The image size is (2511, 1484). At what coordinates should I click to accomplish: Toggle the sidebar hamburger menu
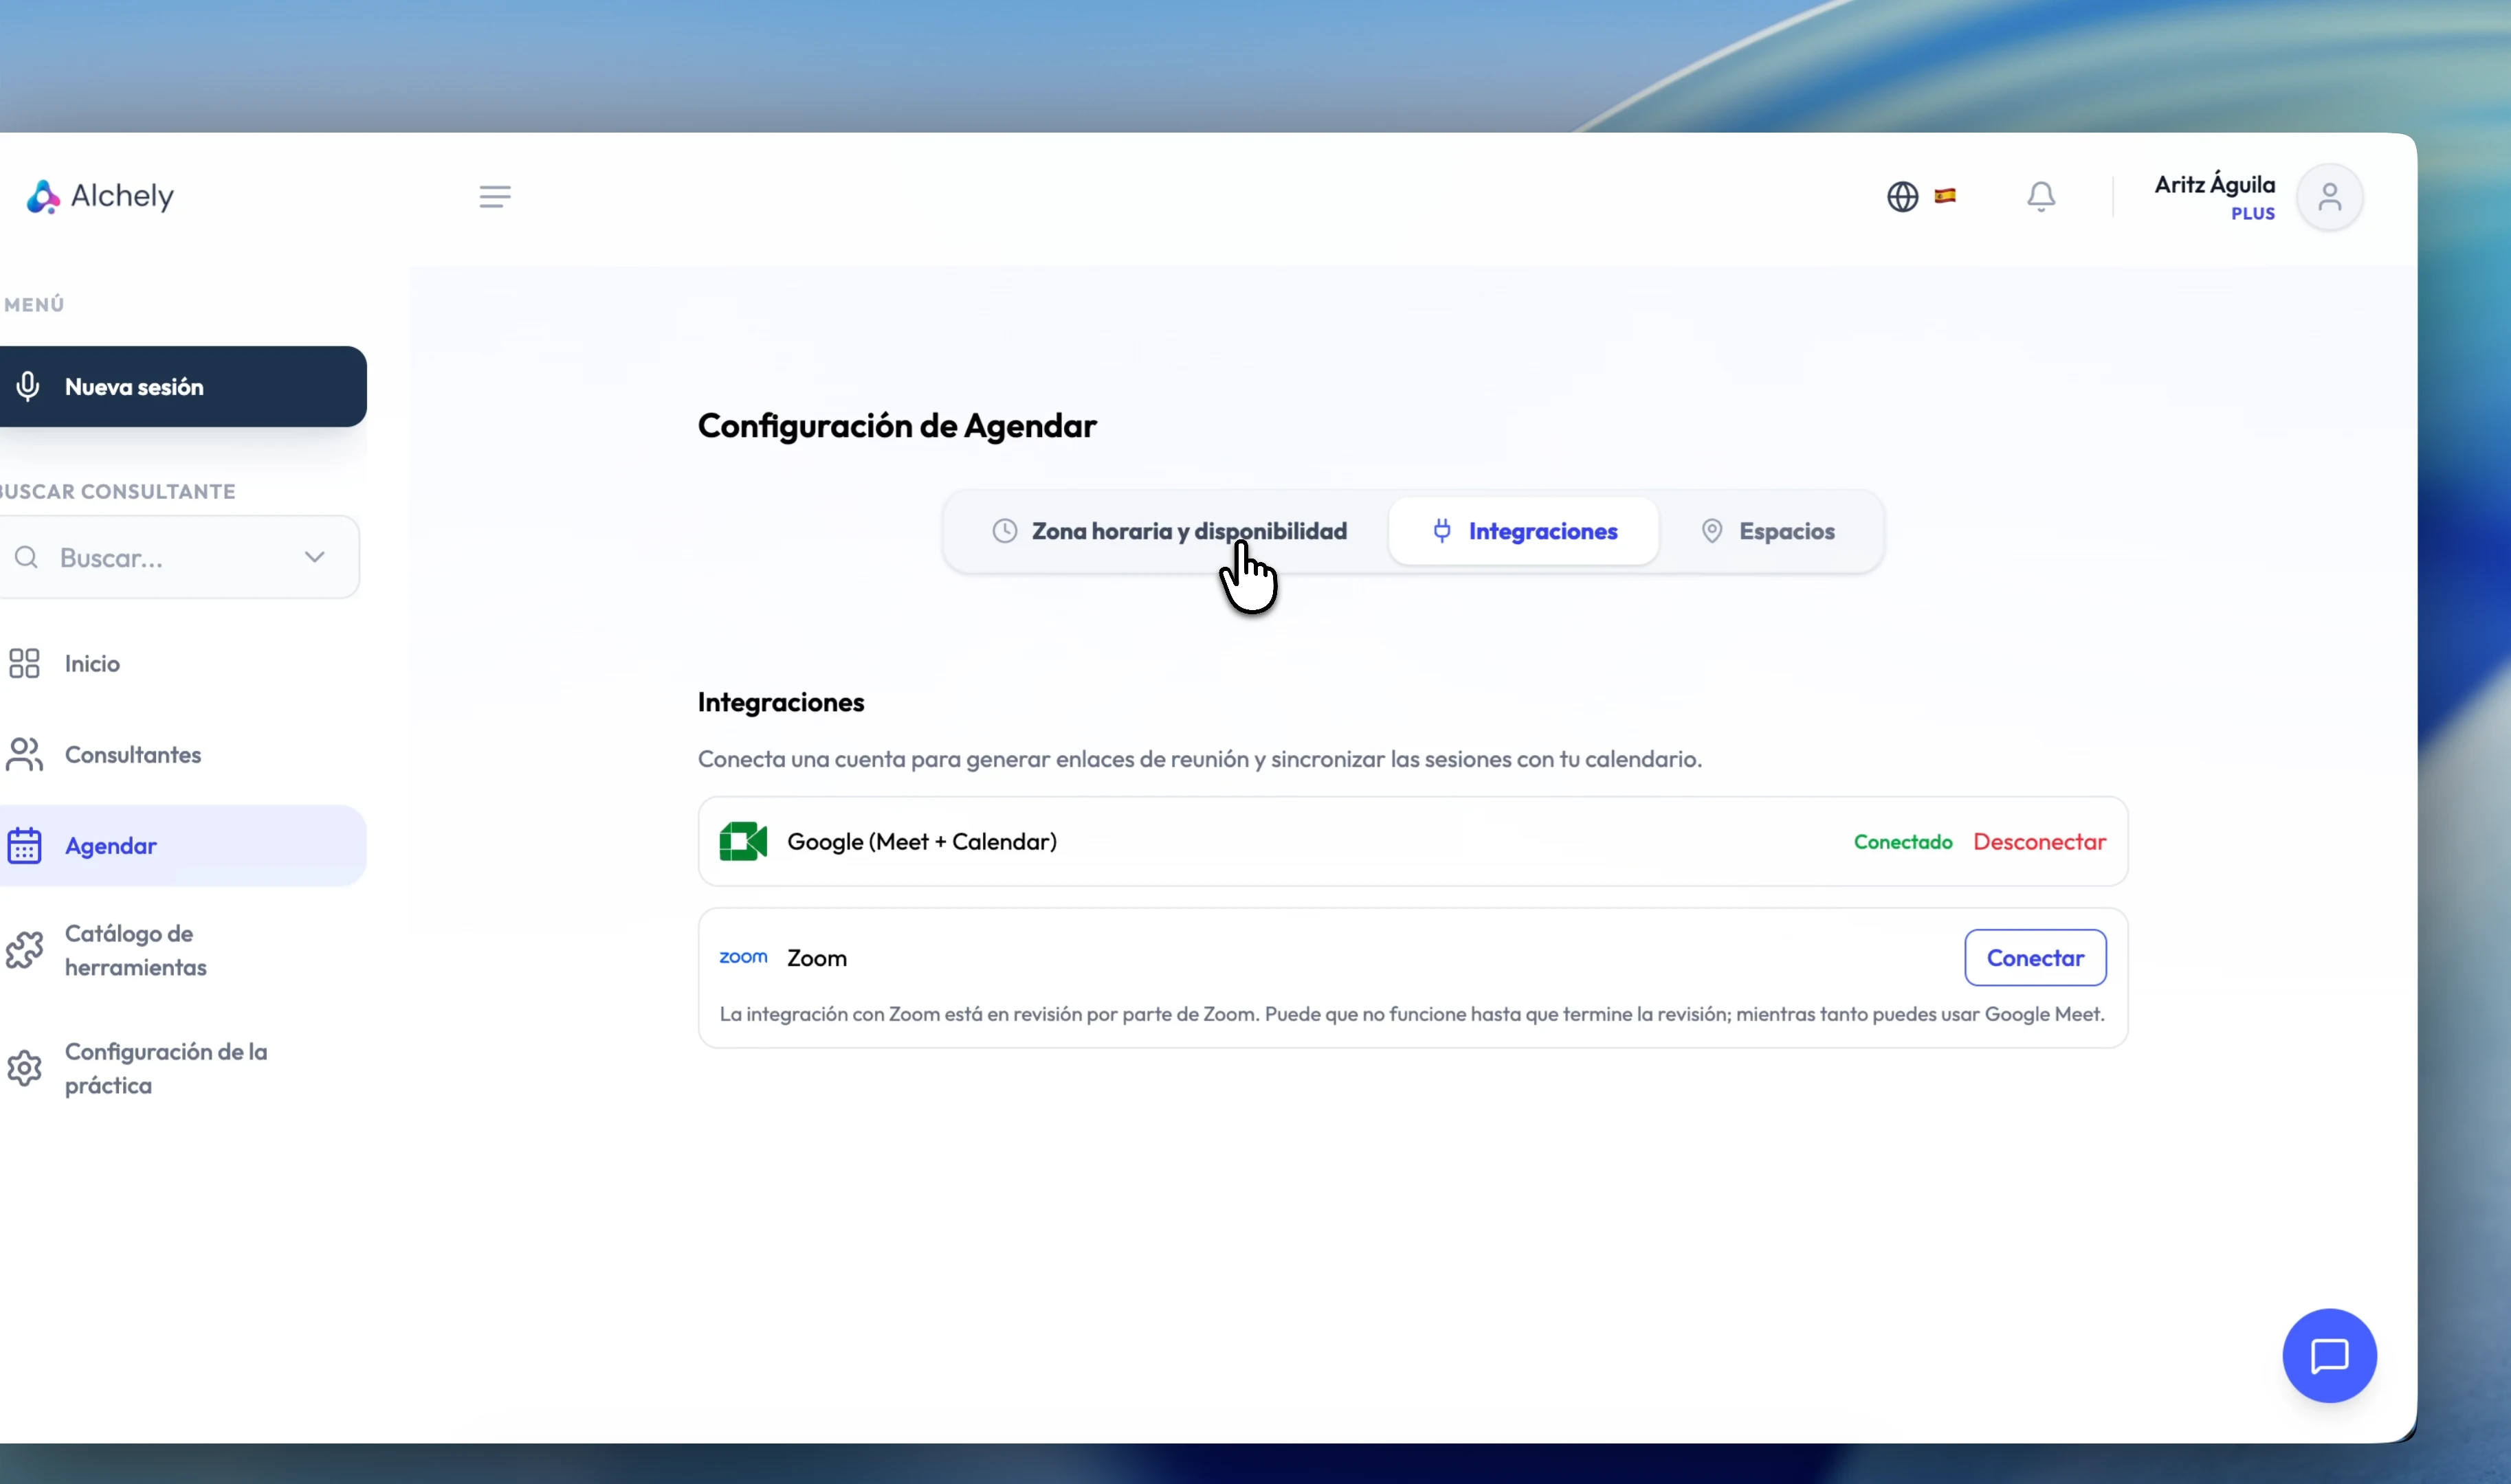coord(494,196)
